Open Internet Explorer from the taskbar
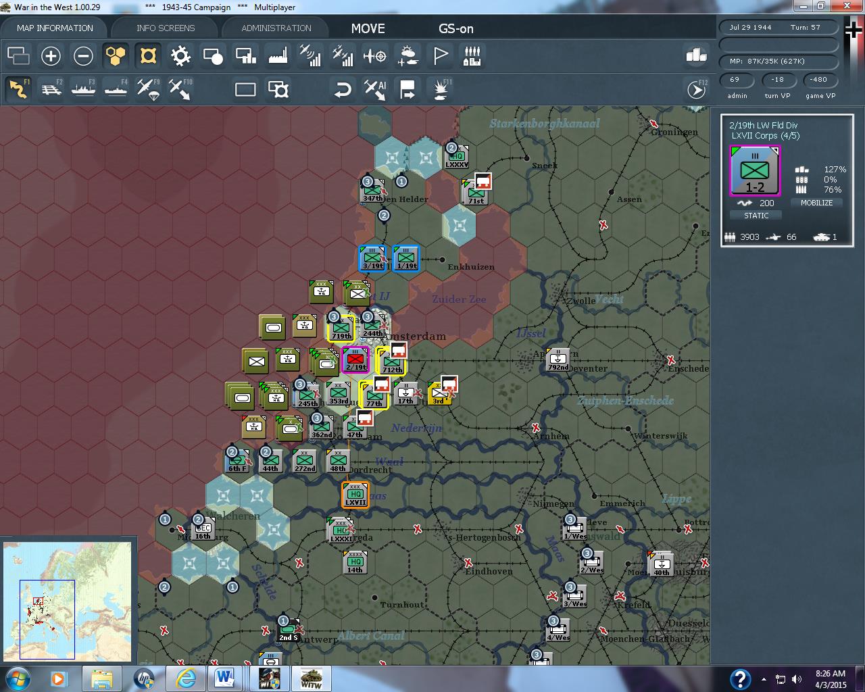 point(185,678)
